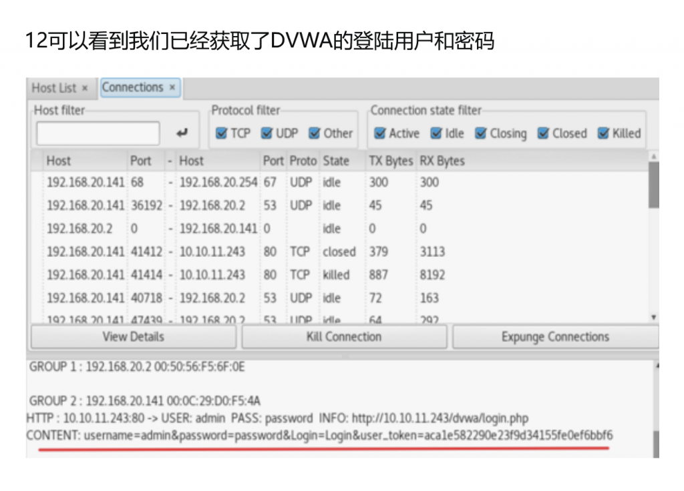Select the row starting with host 192.168.20.2
Screen dimensions: 684x491
pyautogui.click(x=339, y=228)
